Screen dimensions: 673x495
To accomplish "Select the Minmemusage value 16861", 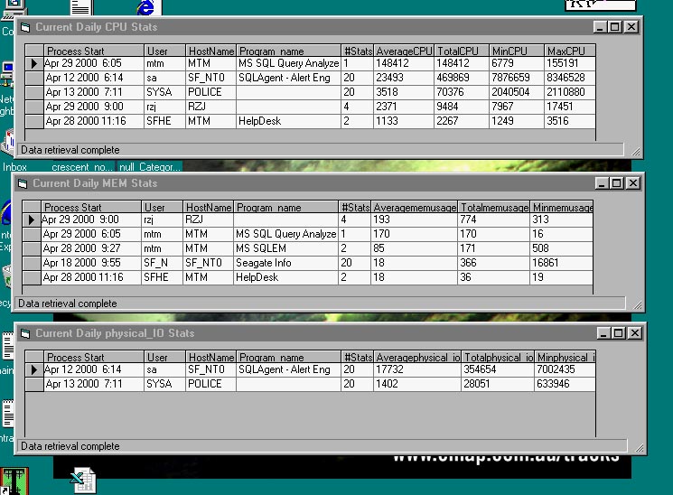I will 561,263.
